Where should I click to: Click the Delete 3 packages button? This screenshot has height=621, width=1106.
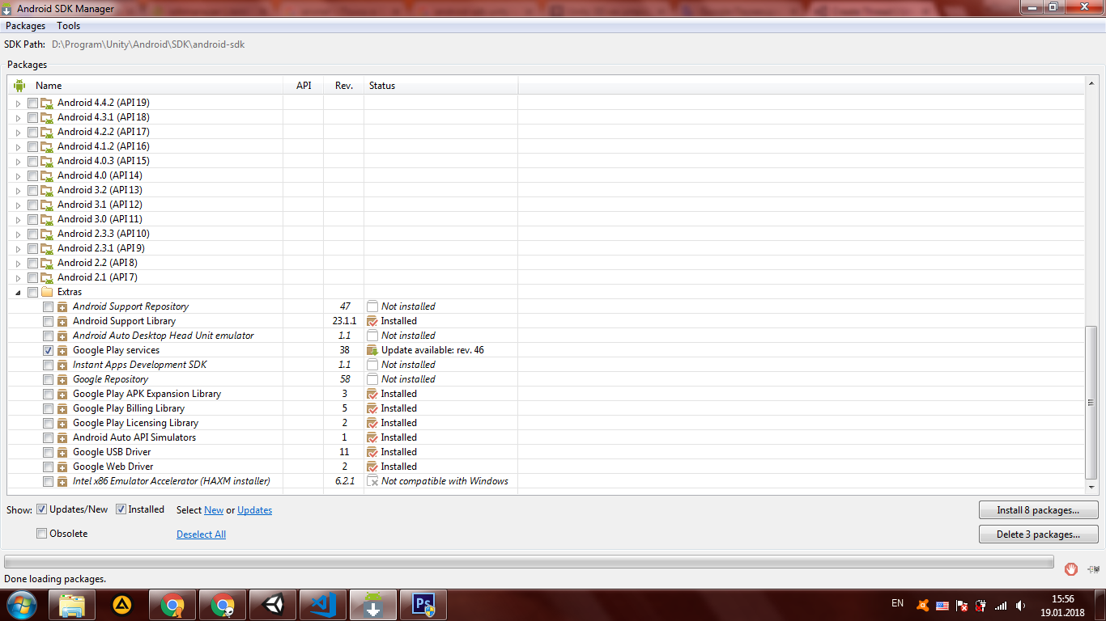pyautogui.click(x=1038, y=534)
